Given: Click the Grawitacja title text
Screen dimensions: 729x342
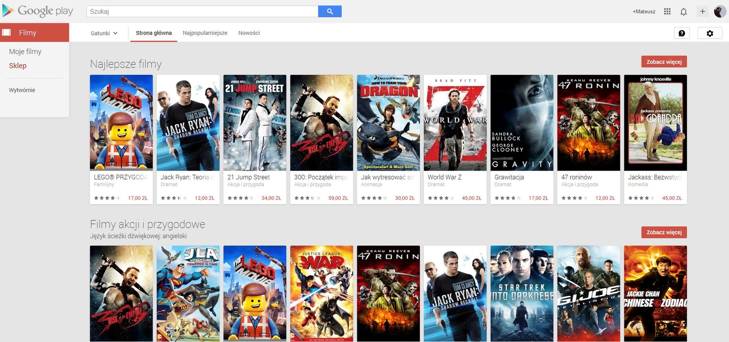Looking at the screenshot, I should [509, 177].
